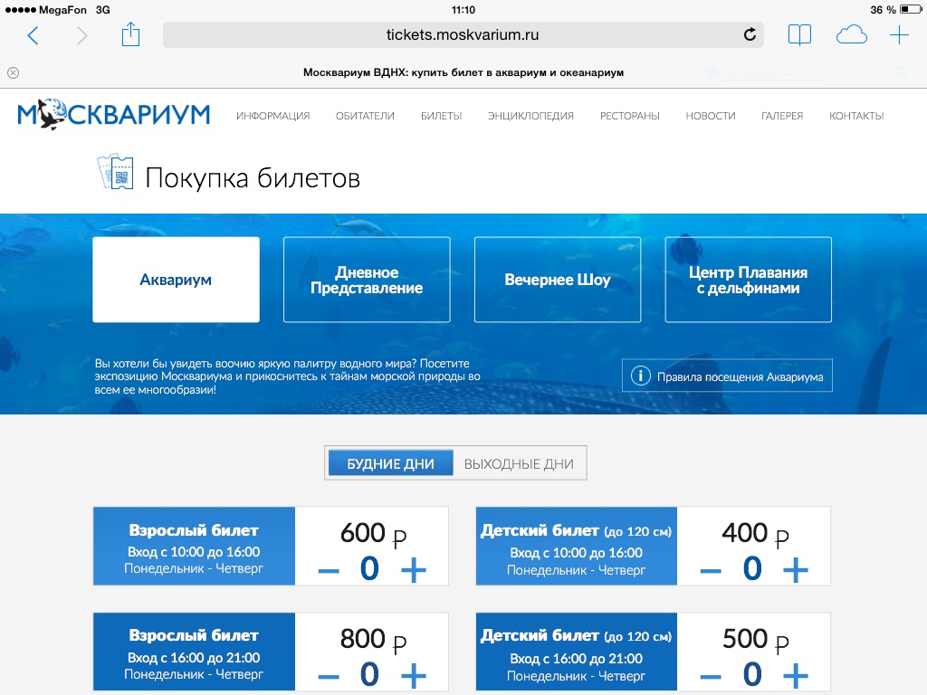Click the Москвариум ВДНХ page title
This screenshot has width=927, height=695.
463,72
